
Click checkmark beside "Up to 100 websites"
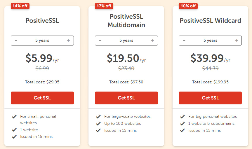98,123
